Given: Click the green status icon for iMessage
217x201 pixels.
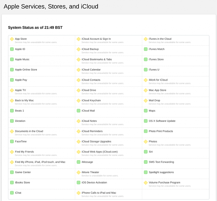Looking at the screenshot, I should 78,162.
